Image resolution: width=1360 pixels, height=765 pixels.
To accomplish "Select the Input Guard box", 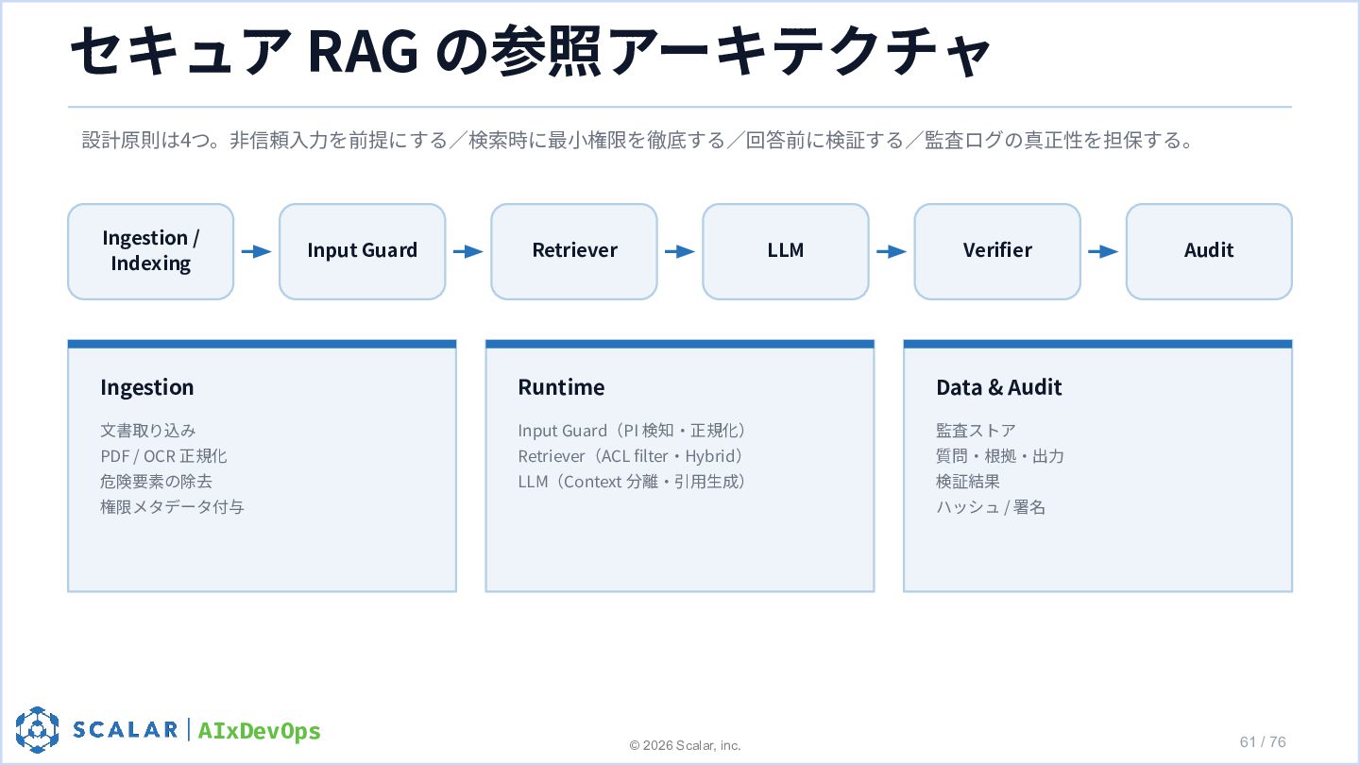I will pyautogui.click(x=363, y=251).
